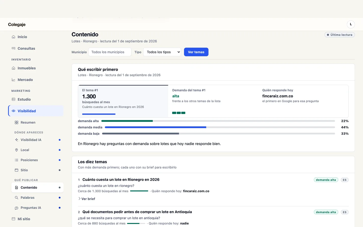The width and height of the screenshot is (363, 227).
Task: Click the Última lectura badge
Action: click(x=340, y=35)
